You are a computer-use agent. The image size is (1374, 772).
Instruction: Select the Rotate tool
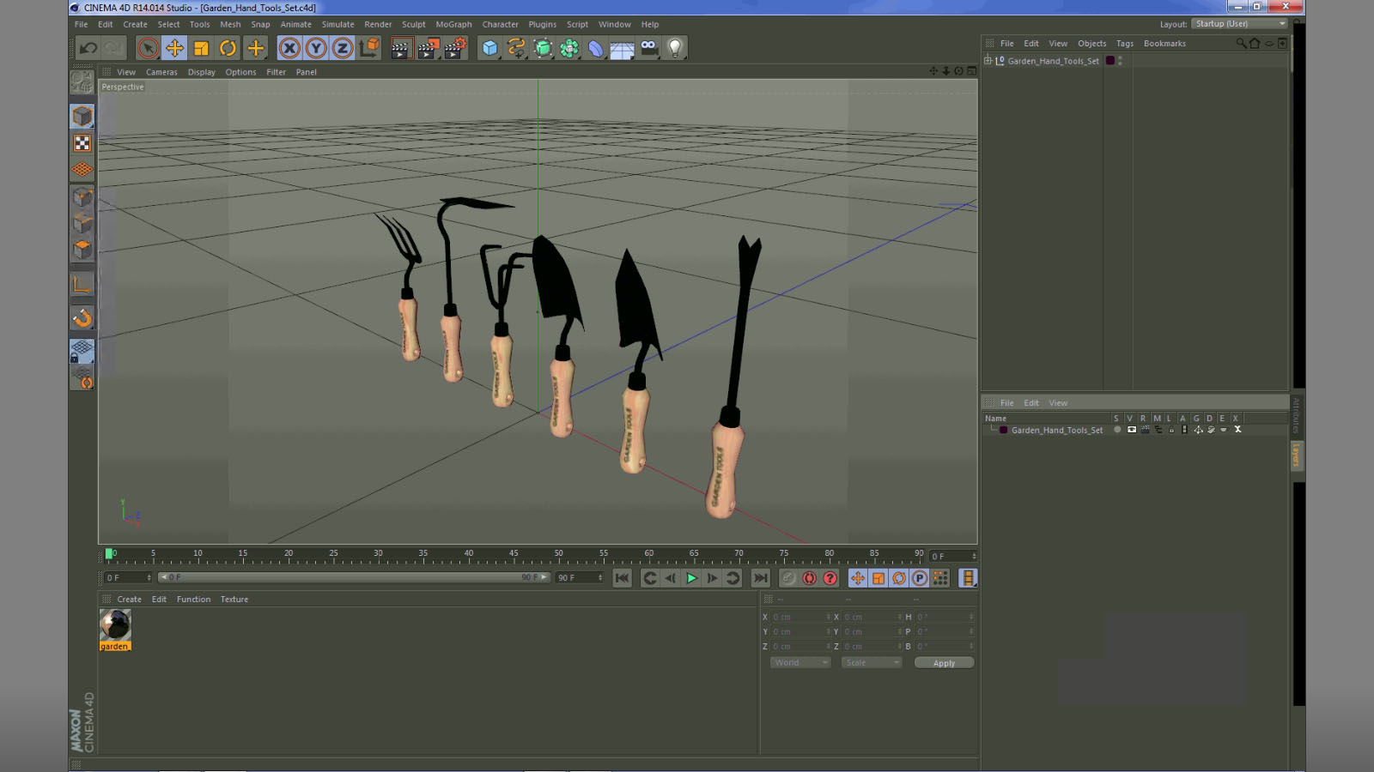[228, 48]
